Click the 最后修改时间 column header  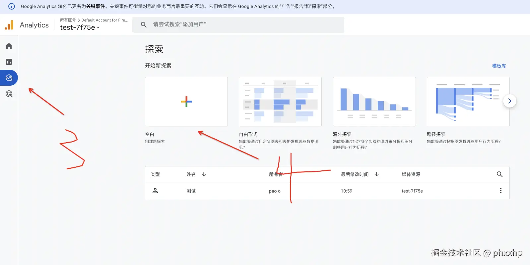tap(355, 174)
